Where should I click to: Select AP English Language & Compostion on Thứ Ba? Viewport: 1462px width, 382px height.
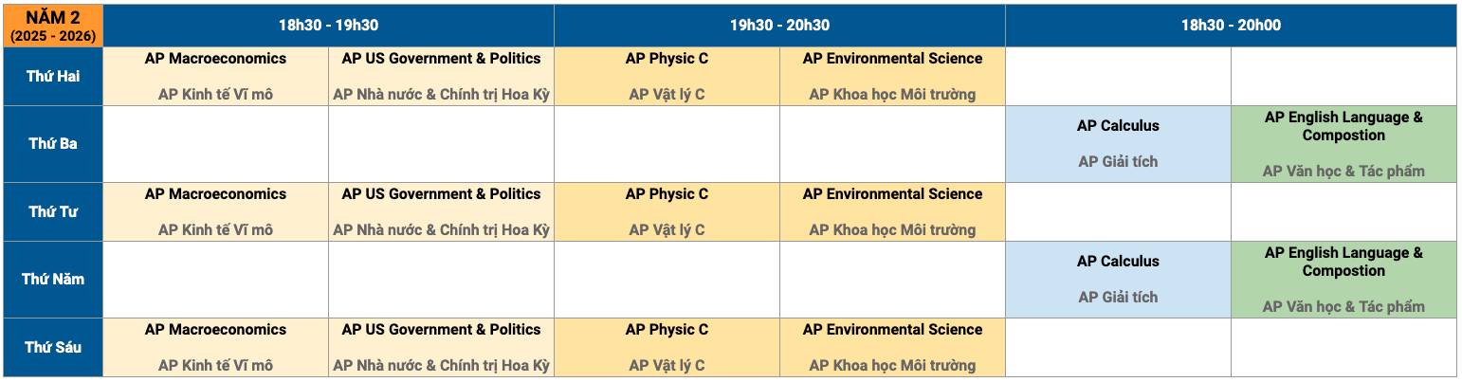[1343, 144]
